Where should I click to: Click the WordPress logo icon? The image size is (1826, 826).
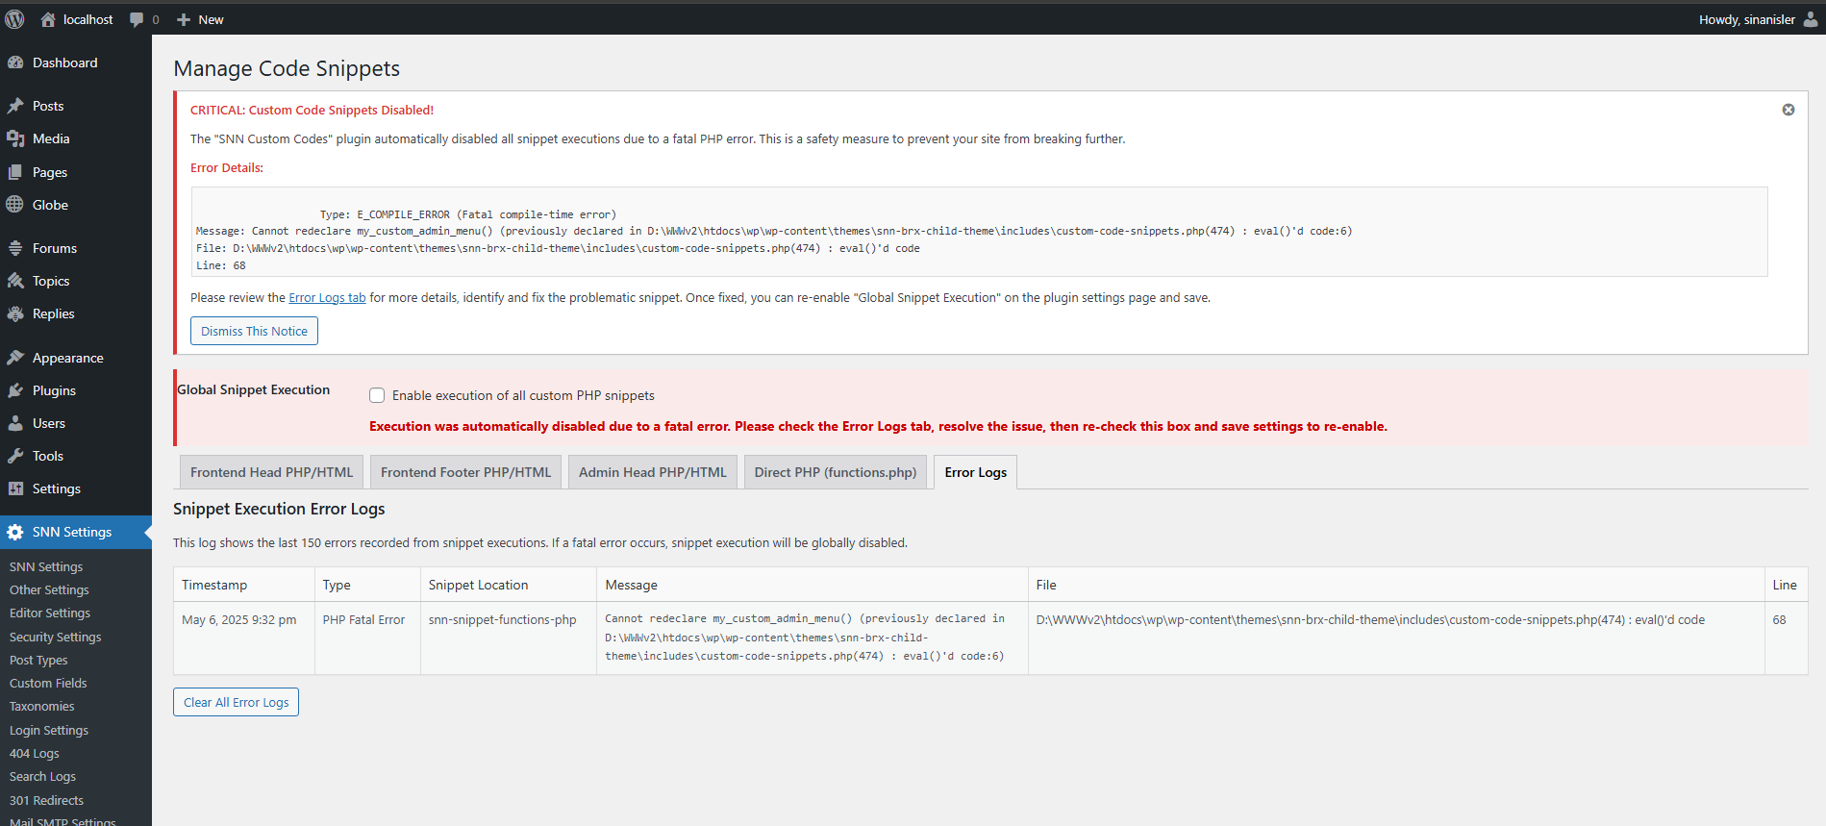coord(14,19)
